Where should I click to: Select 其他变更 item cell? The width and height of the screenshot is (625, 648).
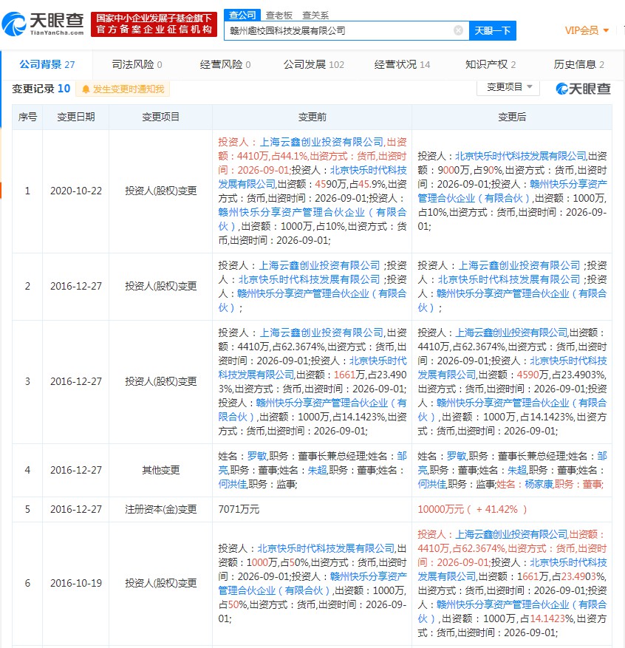[x=161, y=470]
